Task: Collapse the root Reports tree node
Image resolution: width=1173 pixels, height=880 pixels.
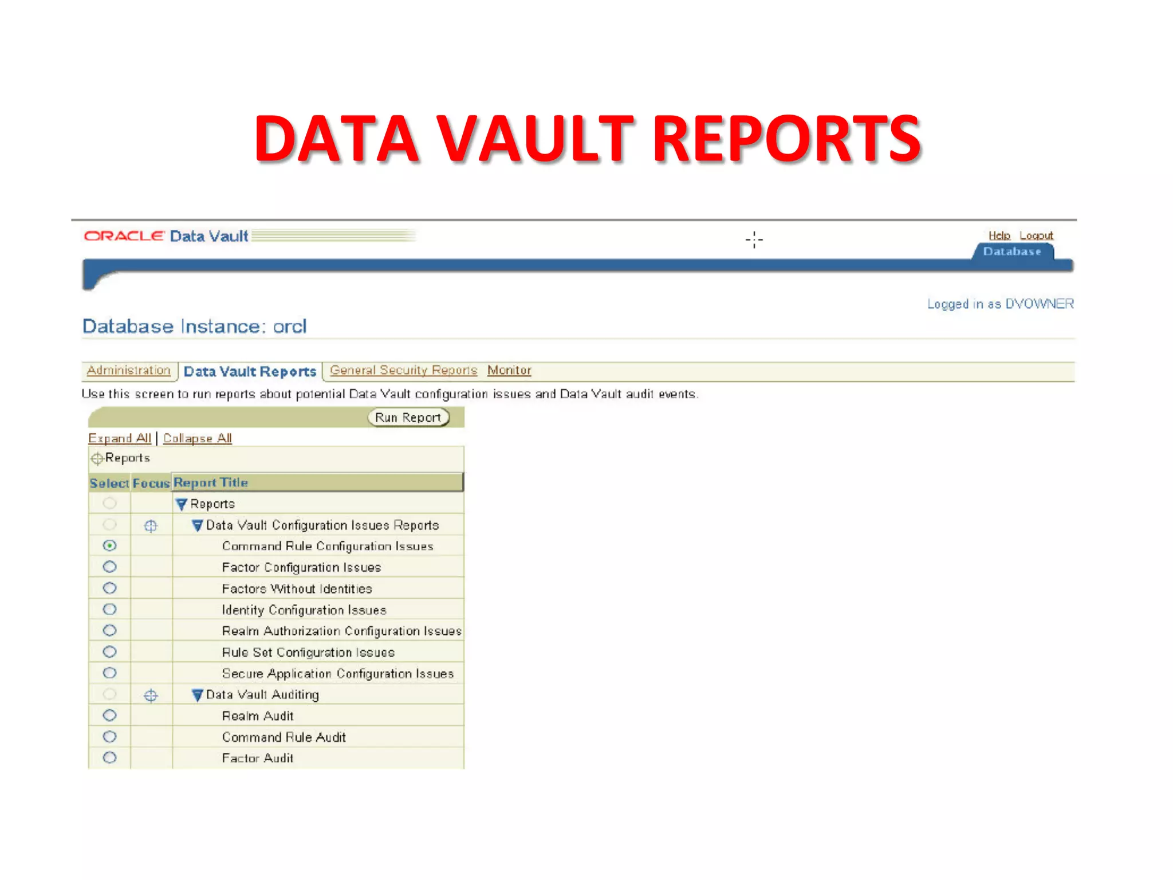Action: (x=182, y=504)
